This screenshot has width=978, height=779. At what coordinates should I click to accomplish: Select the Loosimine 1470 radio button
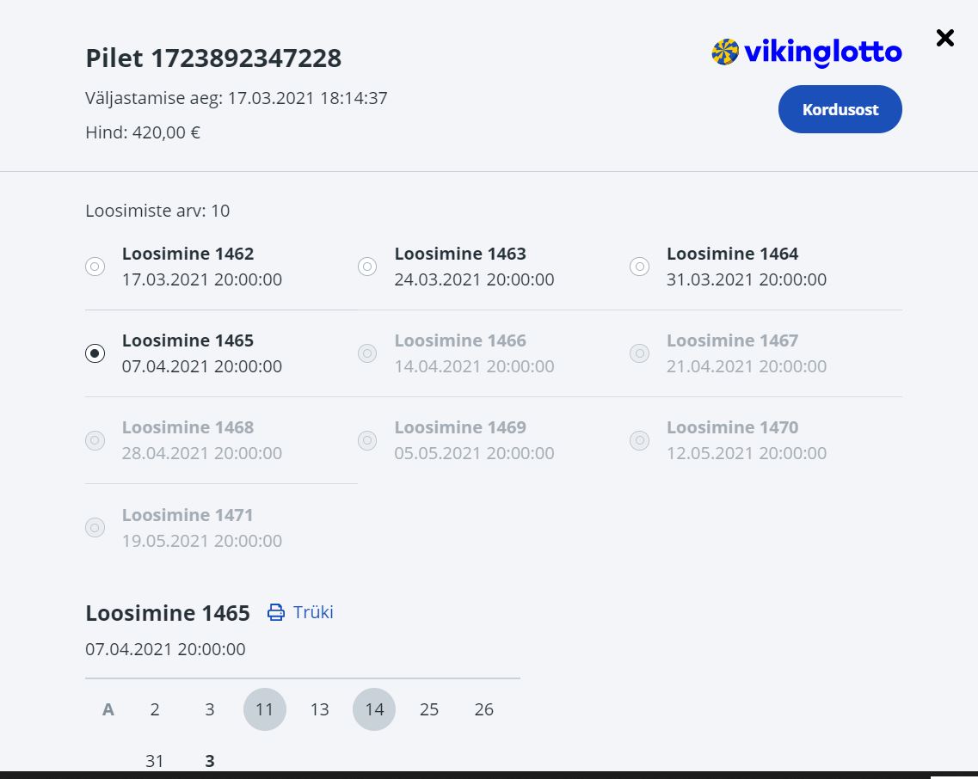point(639,440)
